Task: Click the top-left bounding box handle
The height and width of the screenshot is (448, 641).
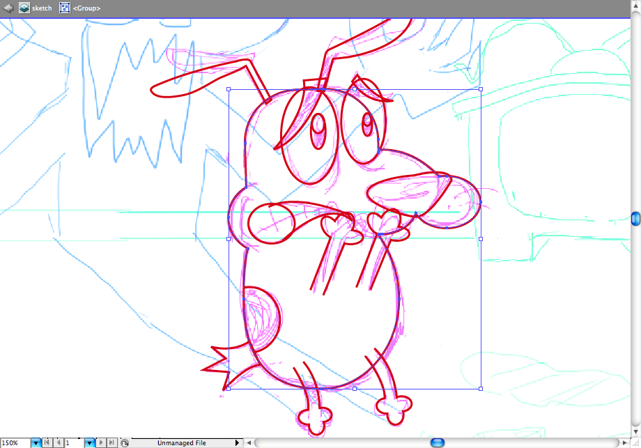Action: tap(229, 89)
